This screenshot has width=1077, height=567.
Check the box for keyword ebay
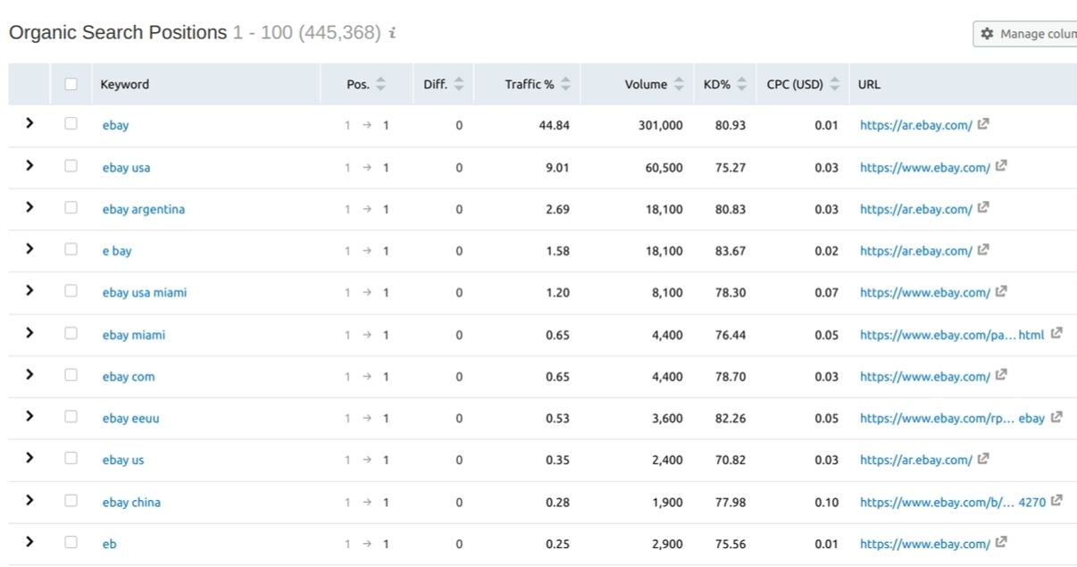point(71,124)
